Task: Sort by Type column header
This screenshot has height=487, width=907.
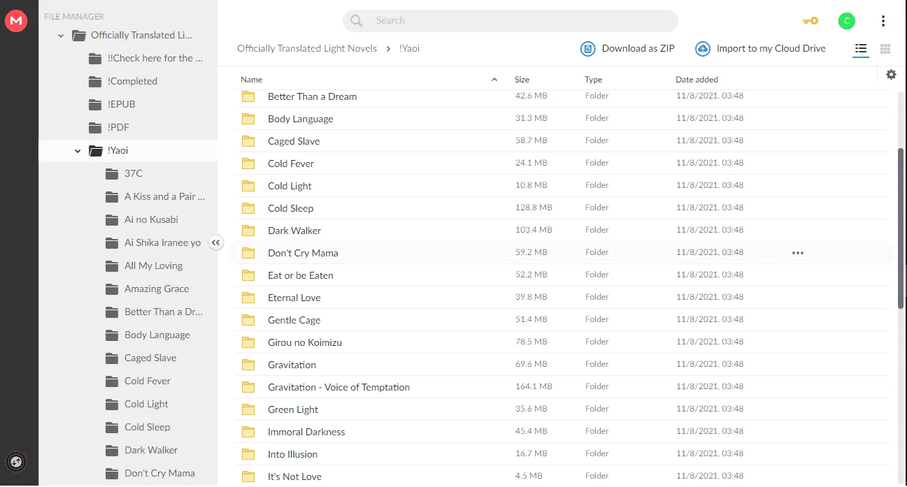Action: [593, 80]
